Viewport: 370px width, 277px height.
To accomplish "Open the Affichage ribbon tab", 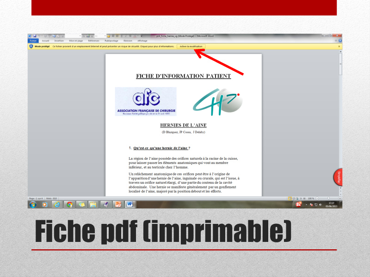I will click(142, 41).
